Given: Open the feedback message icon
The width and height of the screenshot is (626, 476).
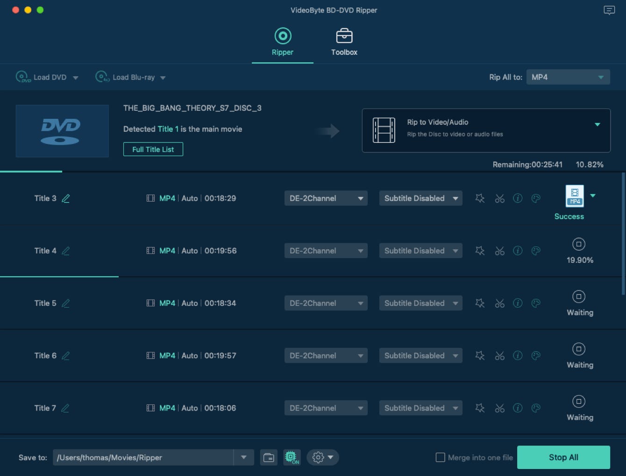Looking at the screenshot, I should pyautogui.click(x=609, y=10).
